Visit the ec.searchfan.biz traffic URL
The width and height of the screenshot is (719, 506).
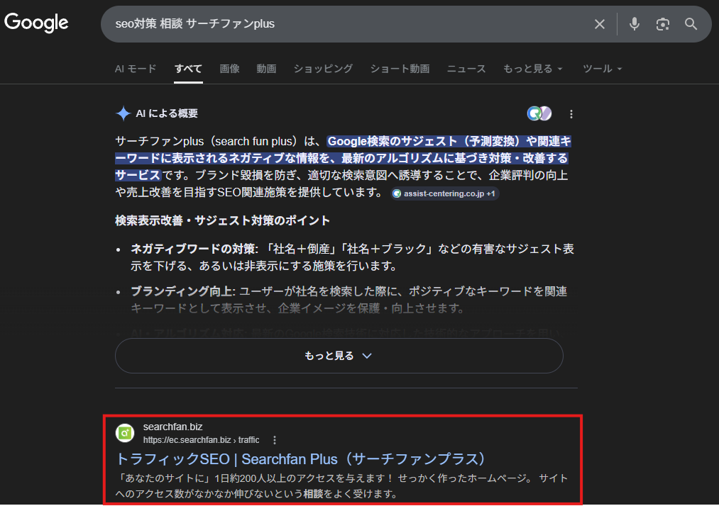[x=200, y=439]
